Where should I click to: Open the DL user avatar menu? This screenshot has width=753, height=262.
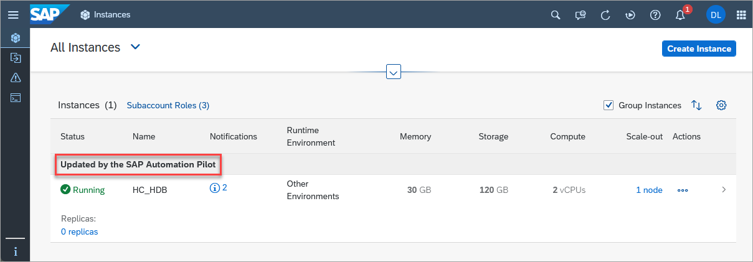pos(716,15)
